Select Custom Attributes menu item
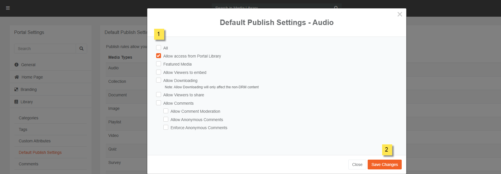The width and height of the screenshot is (501, 174). click(x=35, y=141)
